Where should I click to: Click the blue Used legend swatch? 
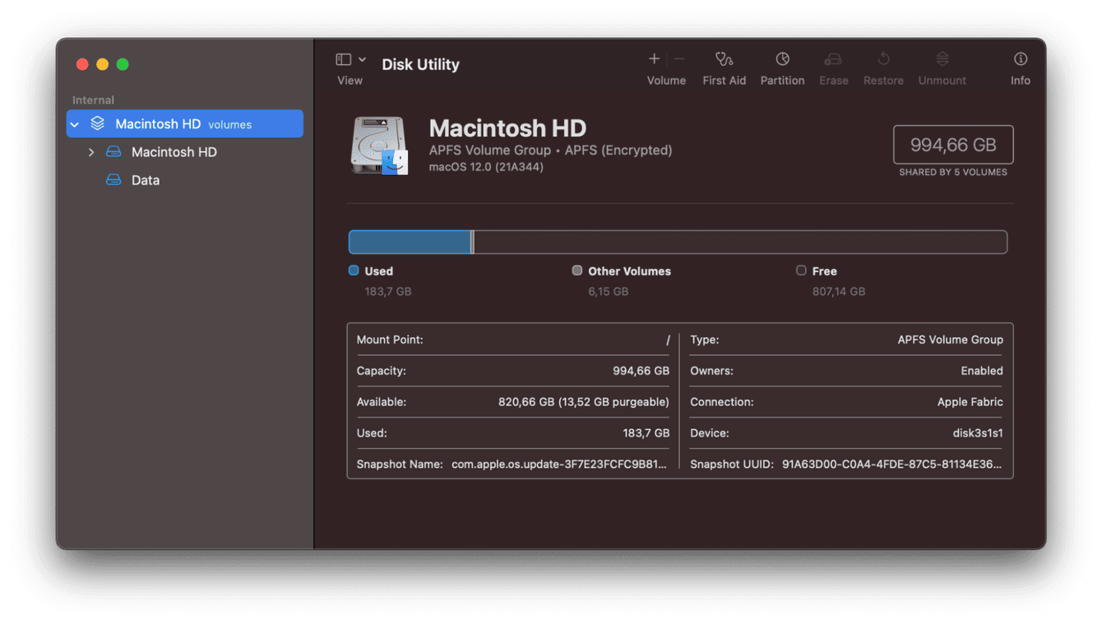[354, 270]
